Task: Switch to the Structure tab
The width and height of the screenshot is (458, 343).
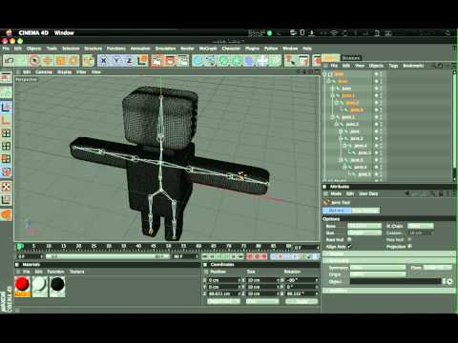Action: click(x=351, y=58)
